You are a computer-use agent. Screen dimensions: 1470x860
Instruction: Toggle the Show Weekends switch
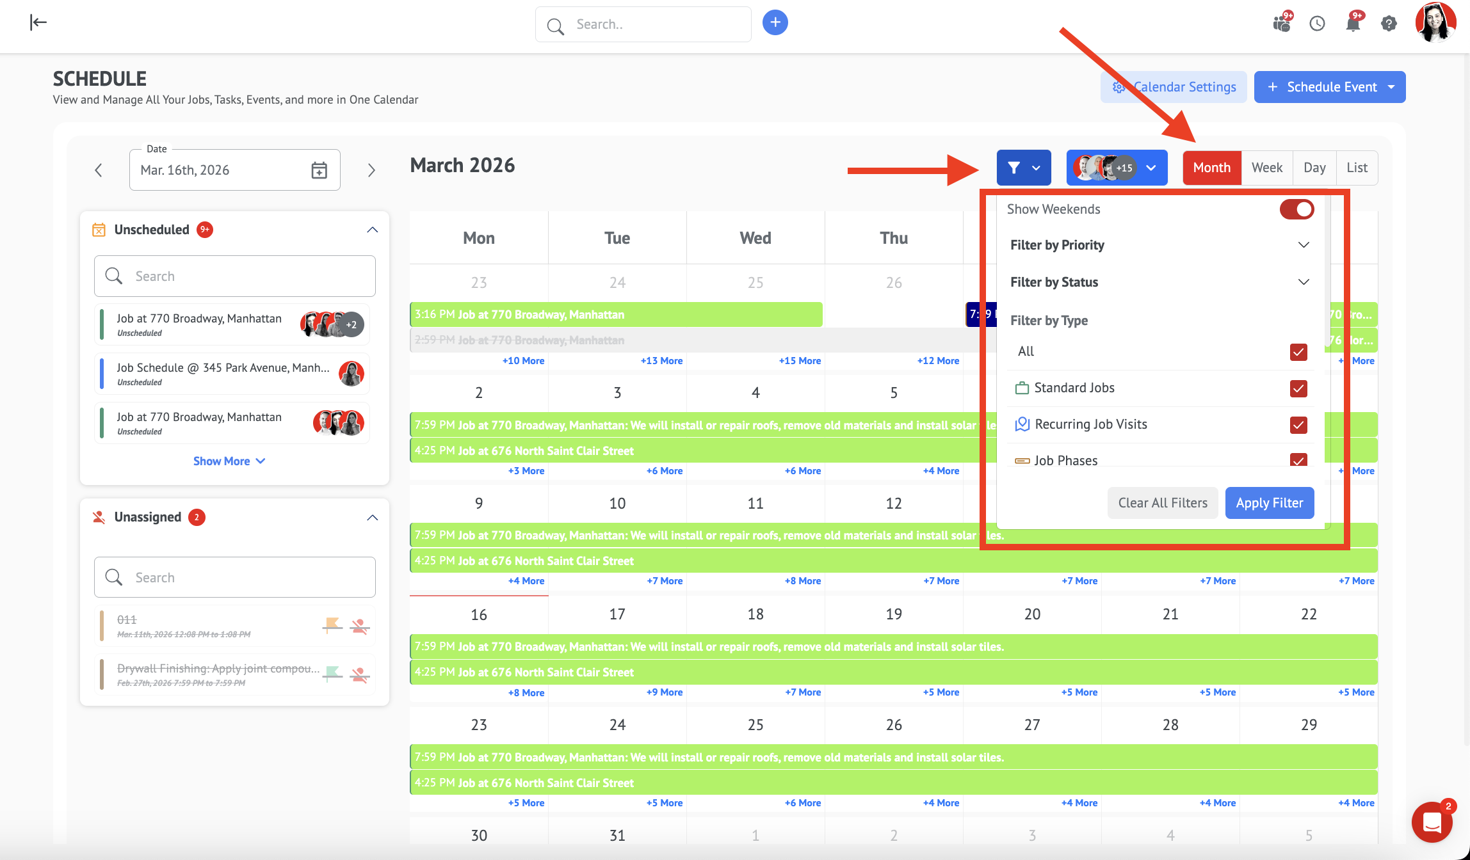1296,209
